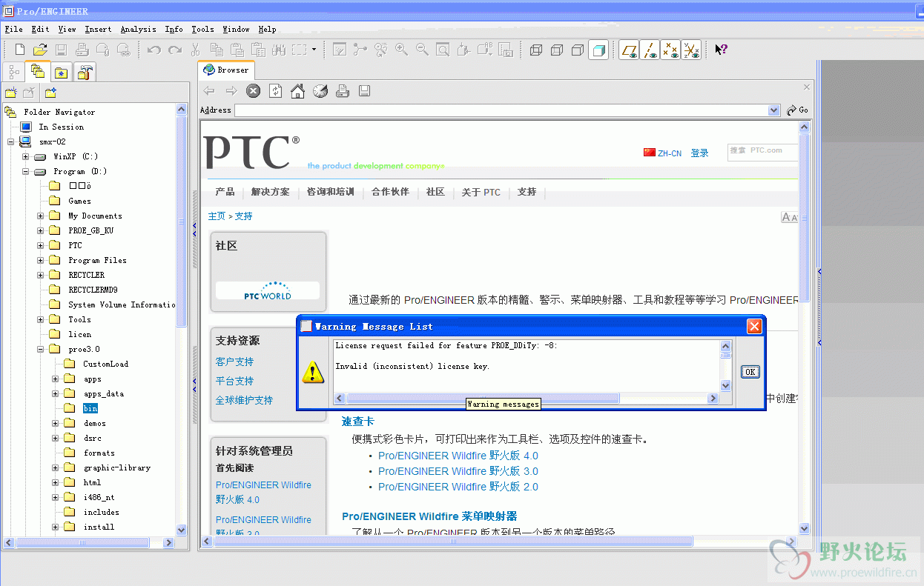This screenshot has width=924, height=586.
Task: Open the 全球维护支持 link
Action: 244,400
